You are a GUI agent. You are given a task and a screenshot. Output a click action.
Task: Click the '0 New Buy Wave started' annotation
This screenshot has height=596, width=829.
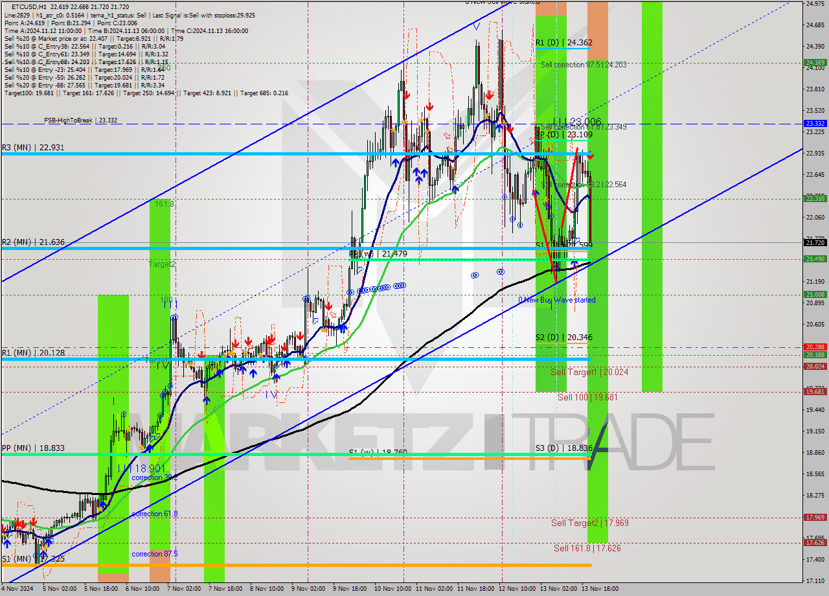[x=557, y=300]
